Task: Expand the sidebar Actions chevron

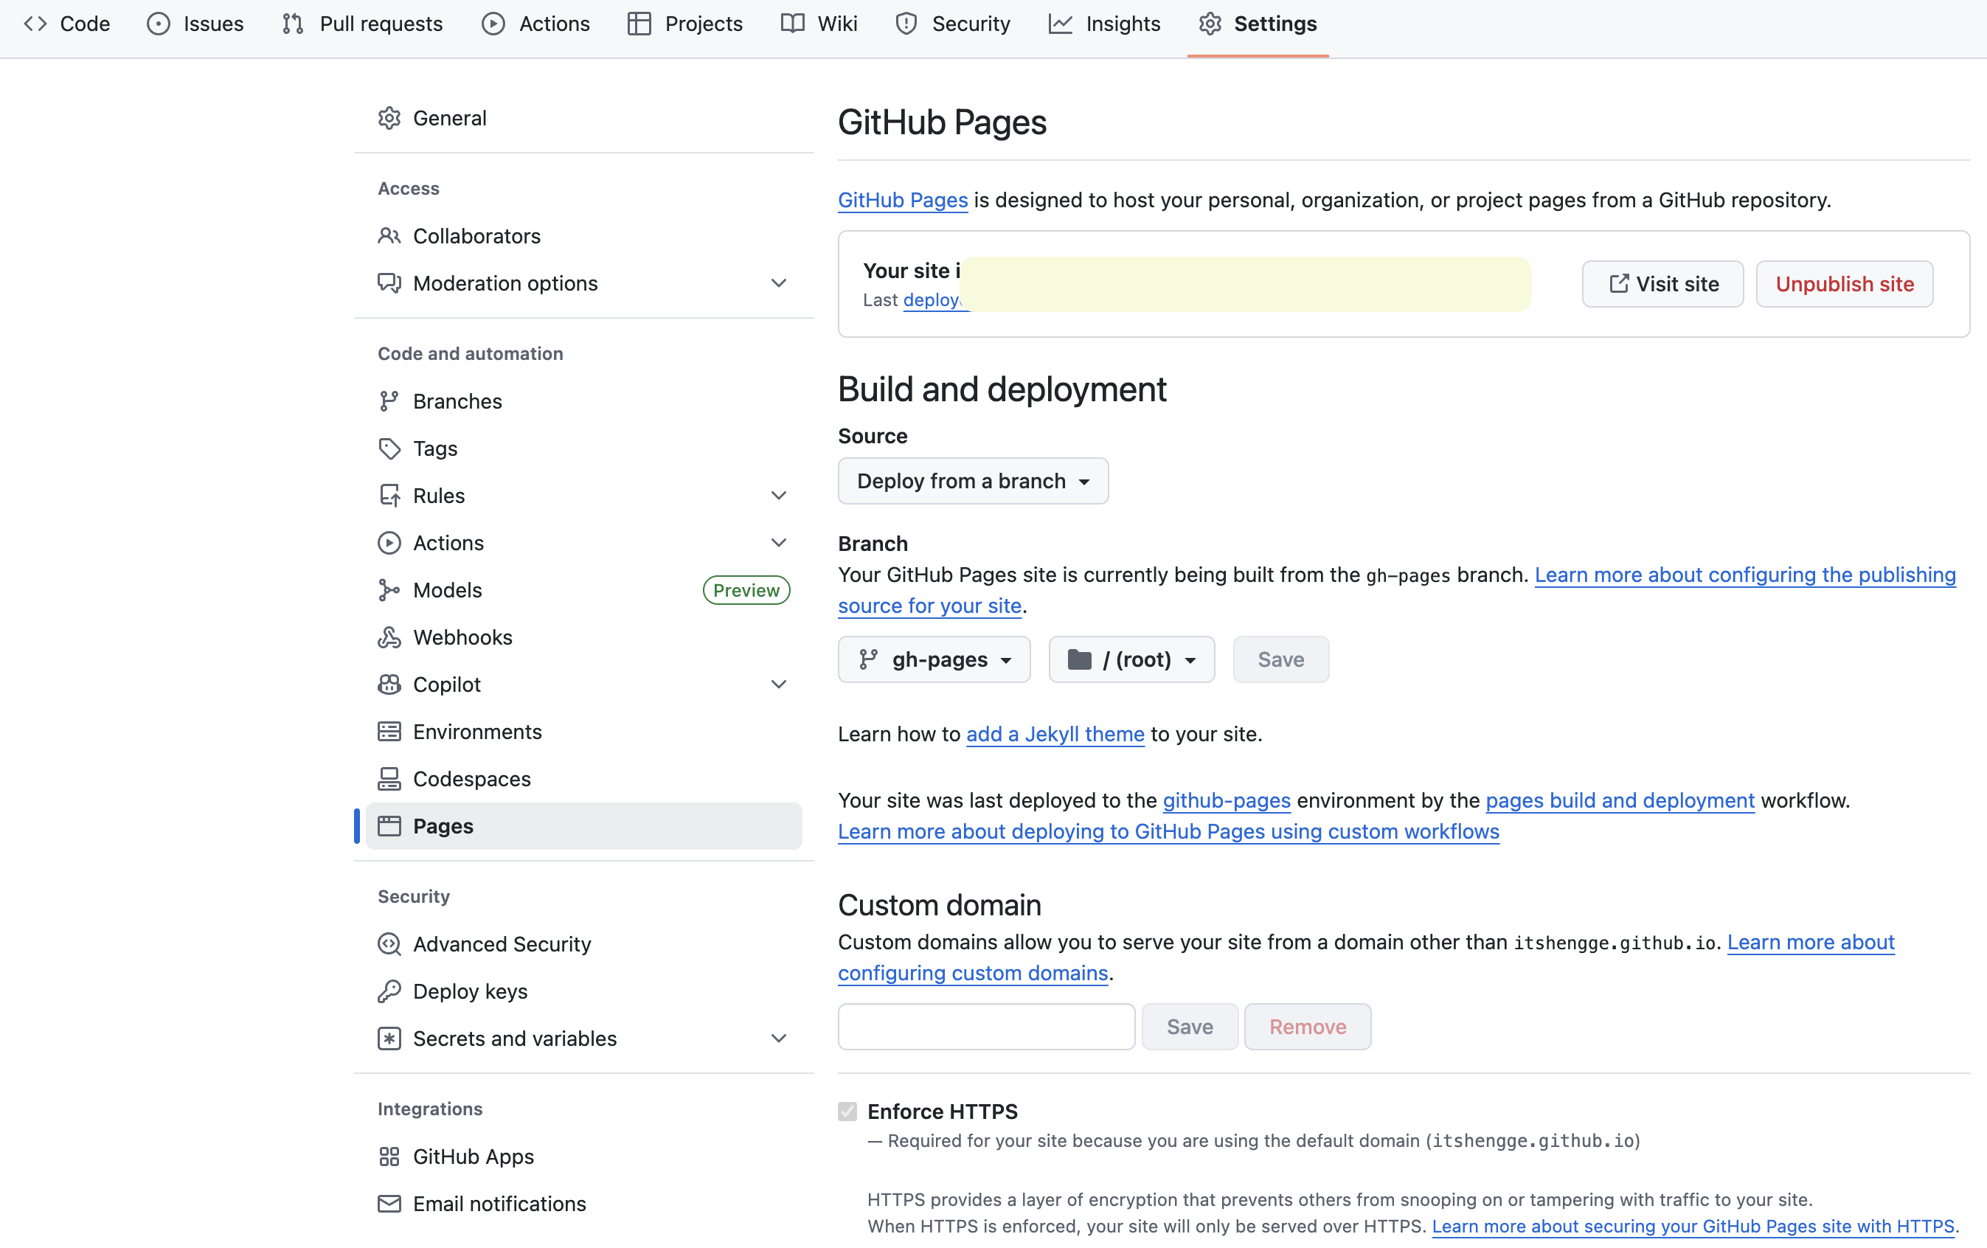Action: 778,543
